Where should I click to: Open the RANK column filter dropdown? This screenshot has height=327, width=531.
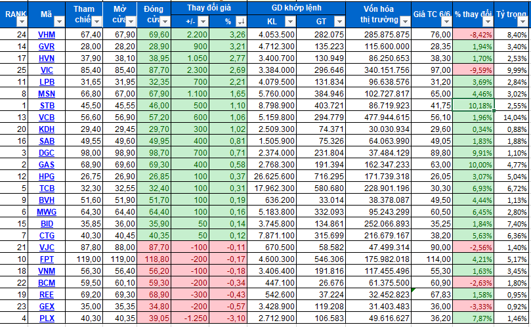22,22
